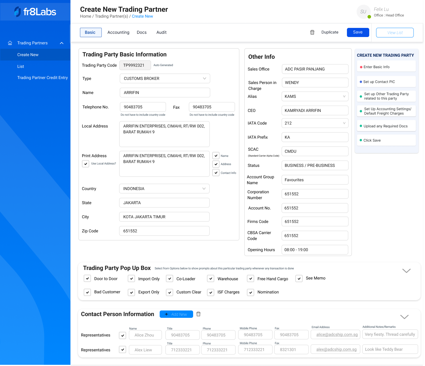The image size is (425, 366).
Task: Toggle Bad Customer checkbox
Action: [87, 292]
